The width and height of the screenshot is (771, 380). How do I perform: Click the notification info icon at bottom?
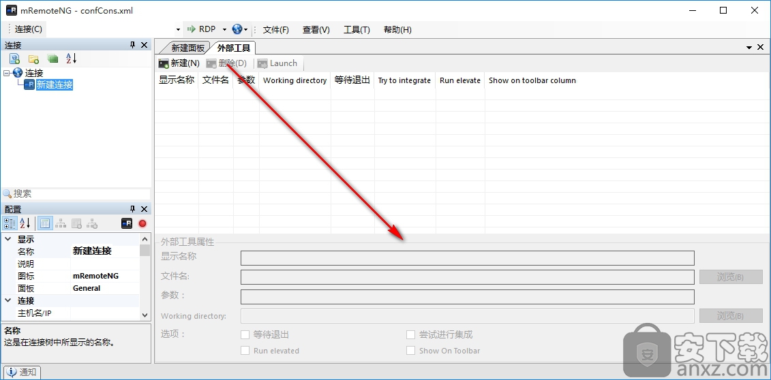pos(12,372)
